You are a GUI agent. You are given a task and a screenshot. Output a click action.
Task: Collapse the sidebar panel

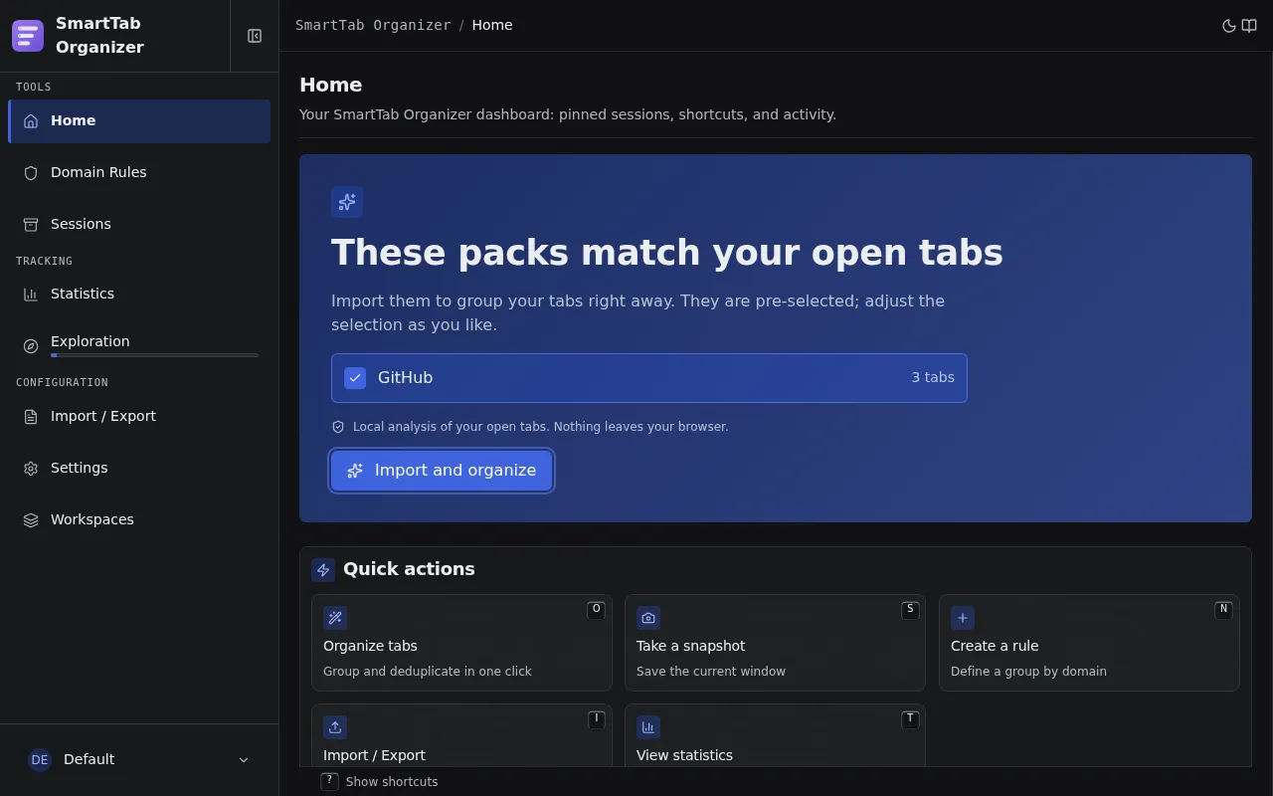pyautogui.click(x=255, y=36)
